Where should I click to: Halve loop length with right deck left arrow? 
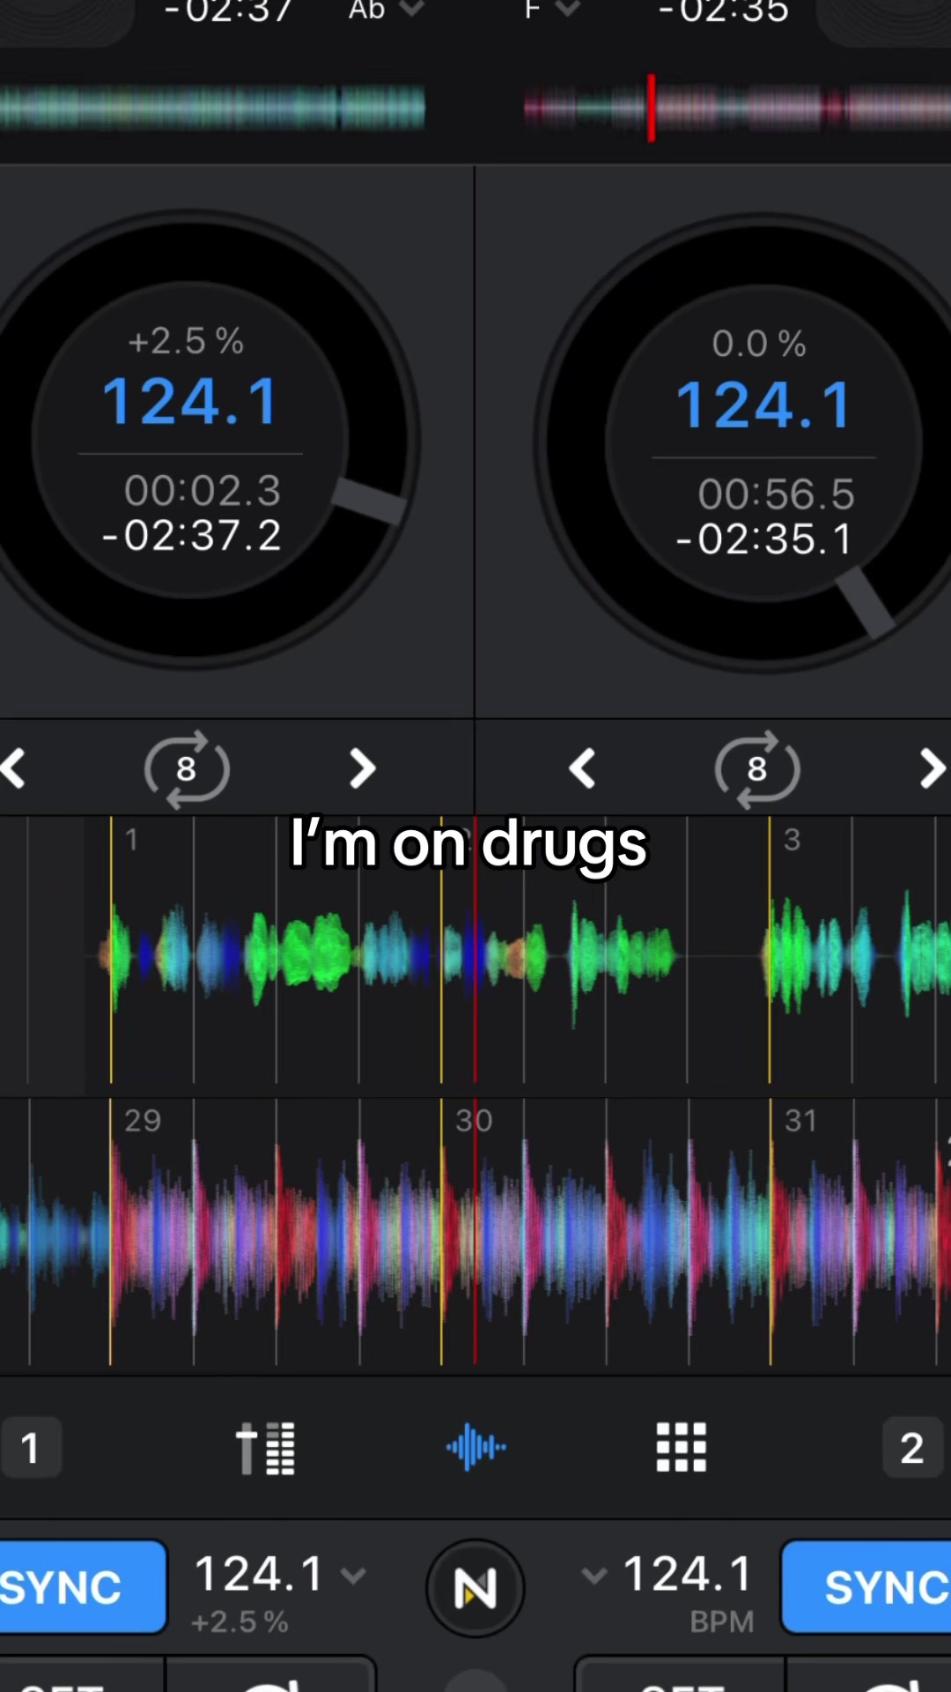coord(582,768)
